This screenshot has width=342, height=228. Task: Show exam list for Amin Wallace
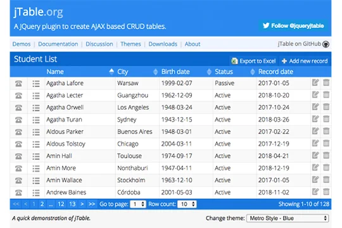pyautogui.click(x=36, y=180)
